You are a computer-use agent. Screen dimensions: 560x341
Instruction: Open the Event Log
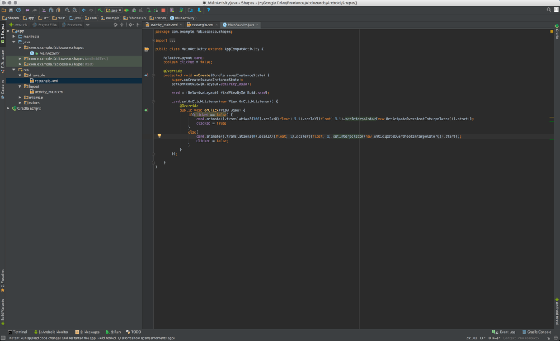(503, 332)
